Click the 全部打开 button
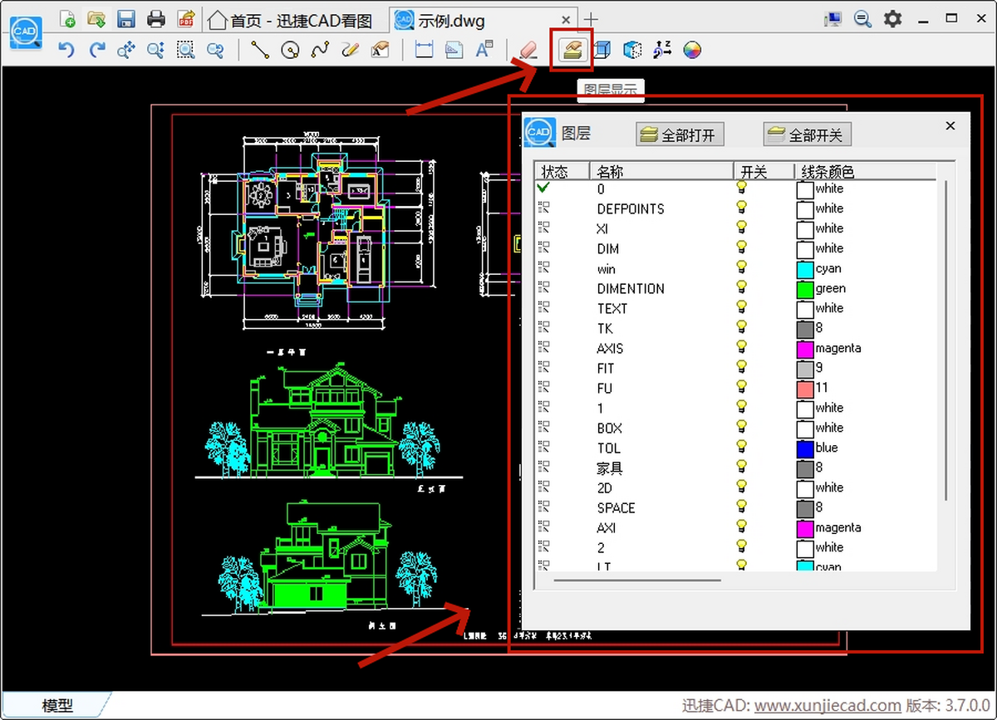This screenshot has width=997, height=720. coord(680,135)
